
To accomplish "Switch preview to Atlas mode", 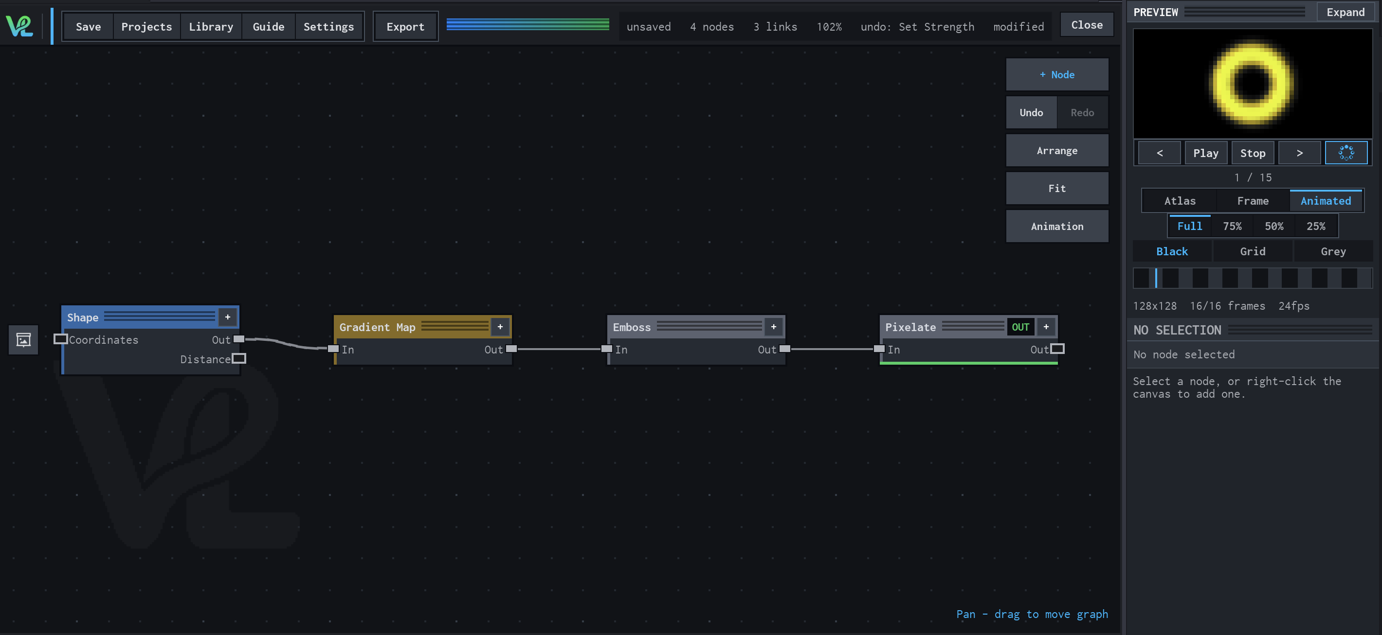I will [1179, 201].
